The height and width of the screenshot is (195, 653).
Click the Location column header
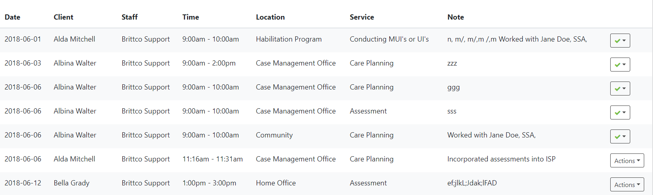(x=270, y=17)
